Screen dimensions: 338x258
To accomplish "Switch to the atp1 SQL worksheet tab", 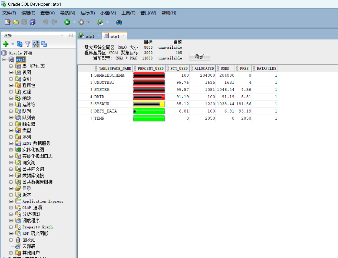I will point(90,36).
